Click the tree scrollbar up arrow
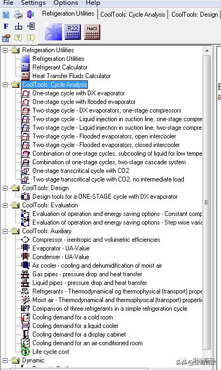 point(207,51)
